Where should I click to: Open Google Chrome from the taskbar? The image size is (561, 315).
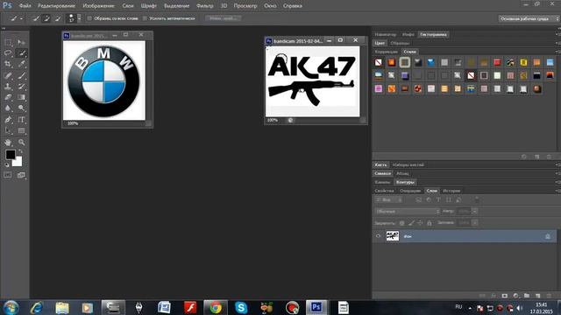pos(216,307)
